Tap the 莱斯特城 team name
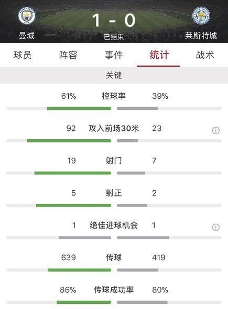This screenshot has width=228, height=309. (x=201, y=36)
